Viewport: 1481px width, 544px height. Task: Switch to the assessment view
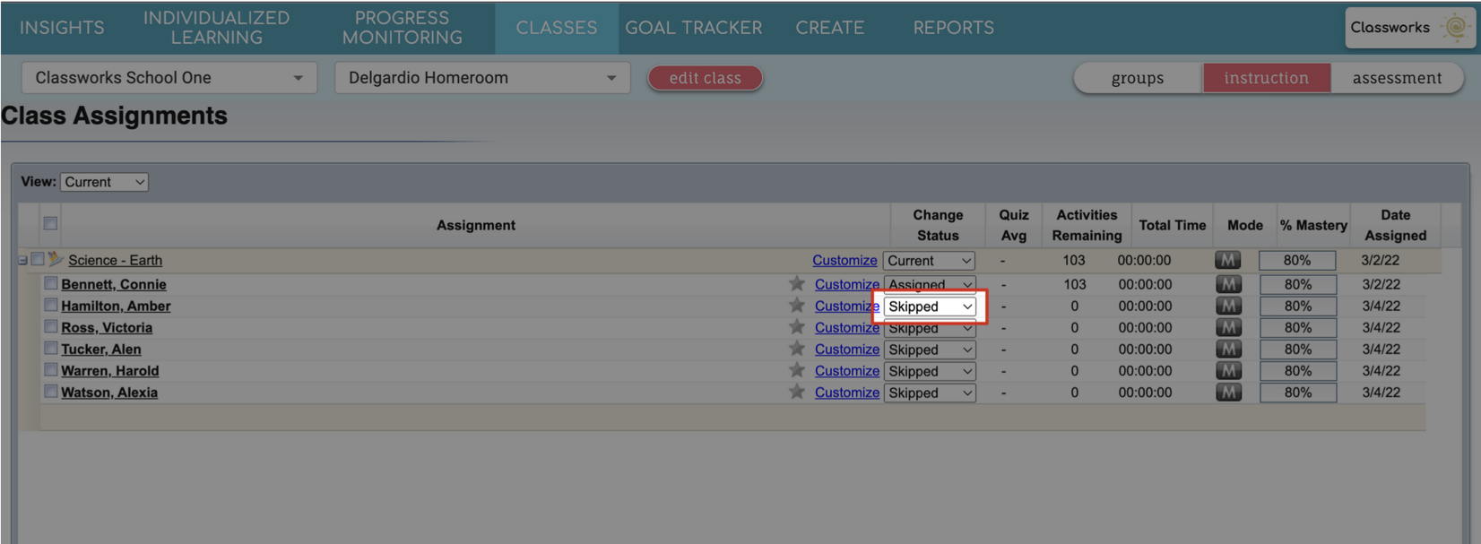tap(1397, 78)
